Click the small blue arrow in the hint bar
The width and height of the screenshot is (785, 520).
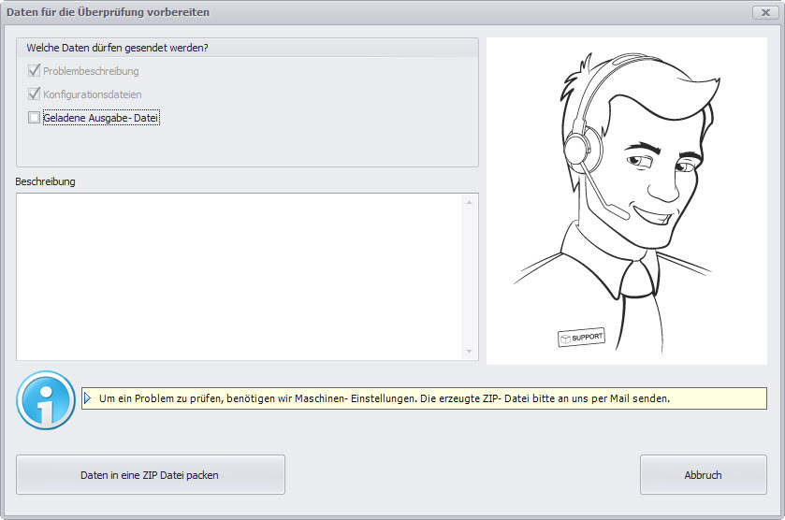88,398
